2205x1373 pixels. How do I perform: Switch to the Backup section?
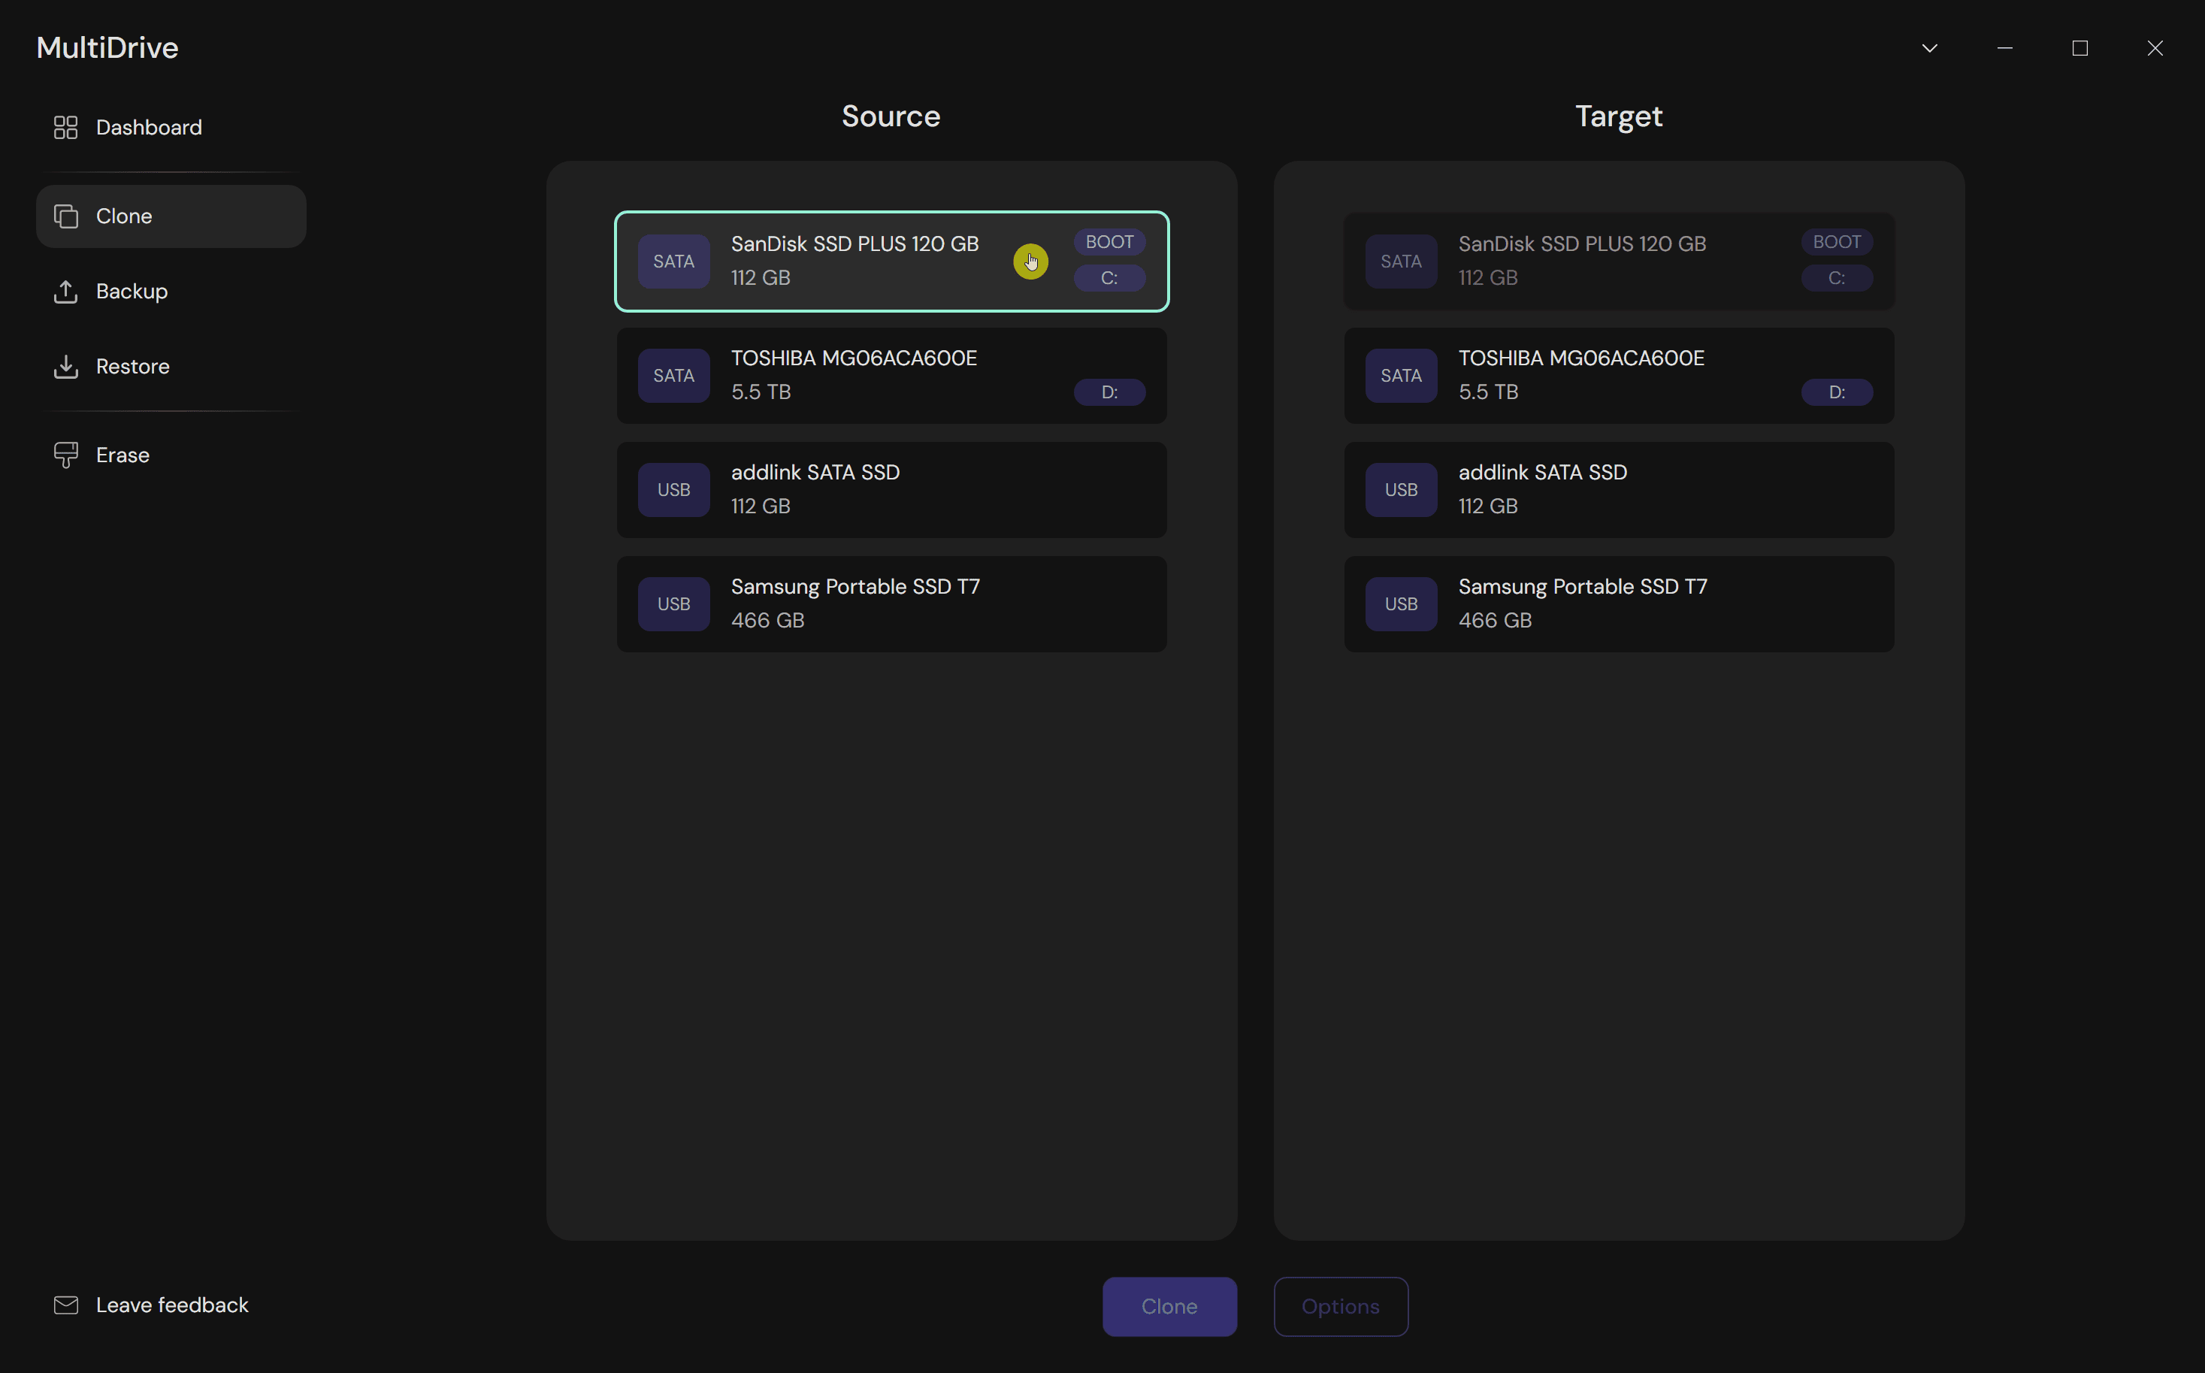(x=132, y=292)
